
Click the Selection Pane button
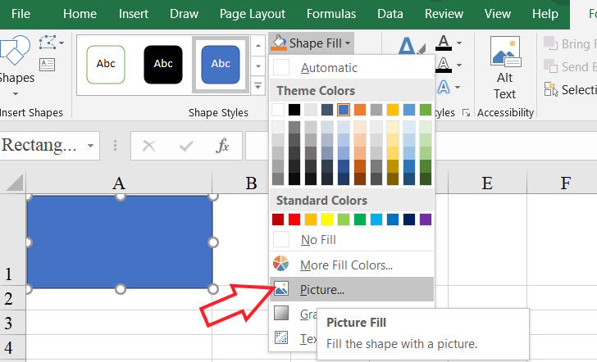tap(570, 90)
